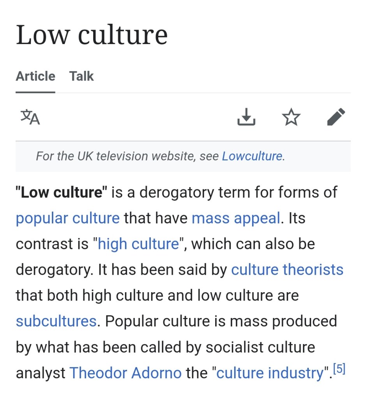The width and height of the screenshot is (366, 399).
Task: Click the download article icon
Action: click(246, 117)
